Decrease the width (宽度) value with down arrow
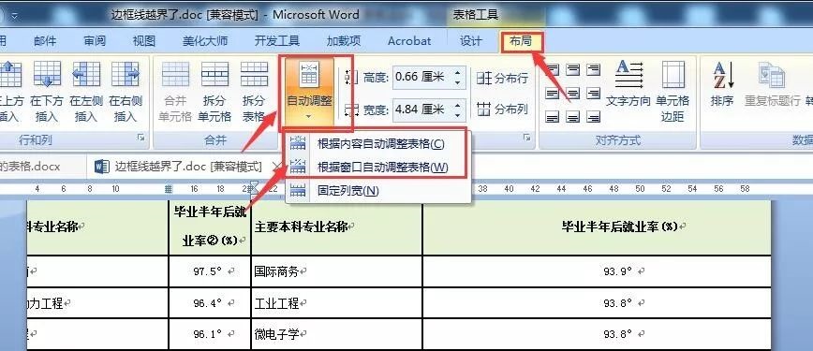The height and width of the screenshot is (351, 813). [x=457, y=114]
